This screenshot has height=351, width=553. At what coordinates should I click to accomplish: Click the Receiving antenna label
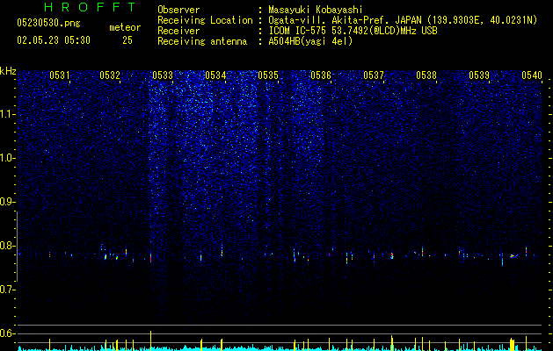[x=202, y=41]
